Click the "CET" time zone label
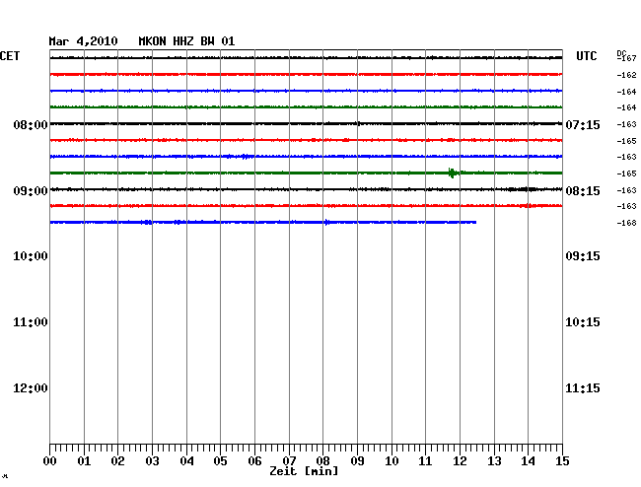The image size is (641, 487). tap(10, 56)
